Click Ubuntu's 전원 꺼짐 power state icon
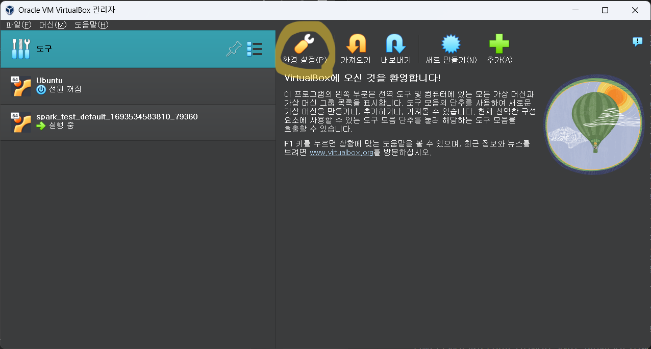 click(x=41, y=90)
